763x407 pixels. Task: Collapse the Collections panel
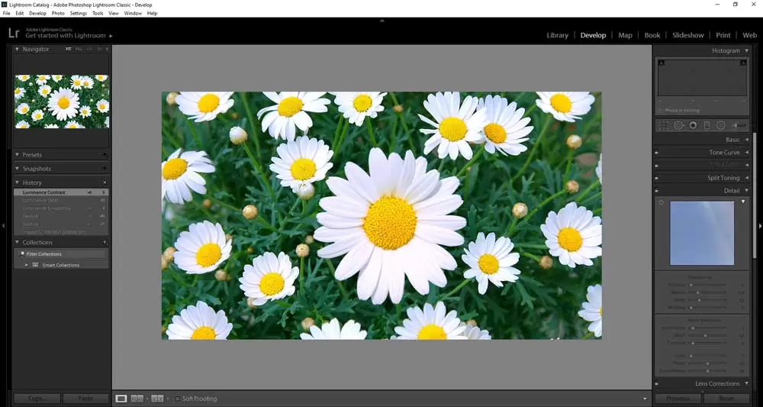[17, 242]
